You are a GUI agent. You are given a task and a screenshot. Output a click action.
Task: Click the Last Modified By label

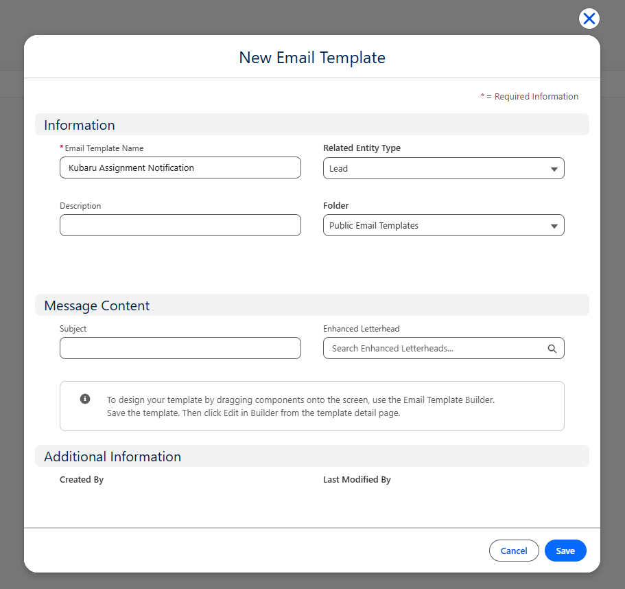[357, 480]
